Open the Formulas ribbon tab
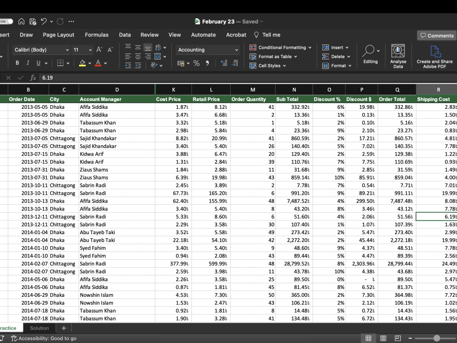Screen dimensions: 457x343 (96, 35)
